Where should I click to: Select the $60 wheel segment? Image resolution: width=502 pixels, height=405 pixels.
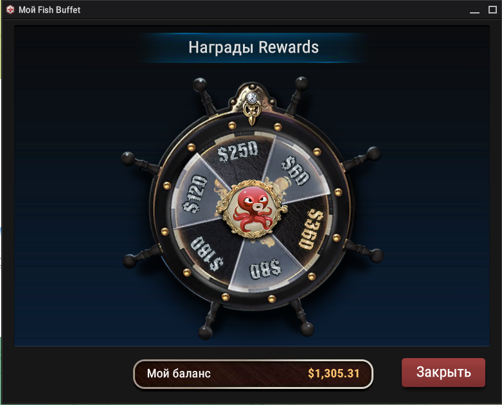[x=295, y=170]
